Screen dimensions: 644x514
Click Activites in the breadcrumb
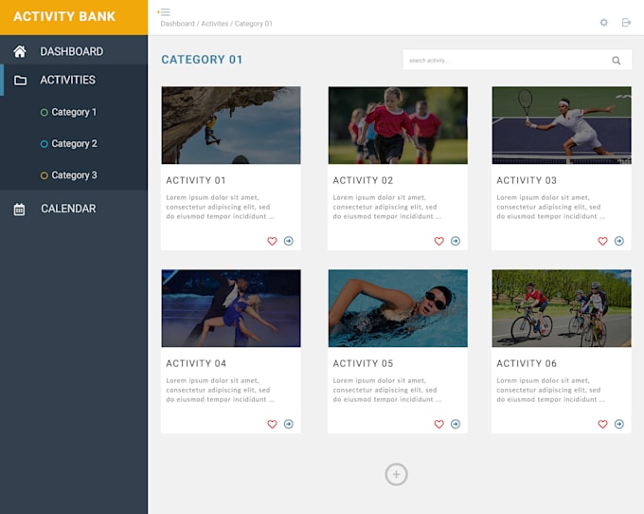coord(215,24)
